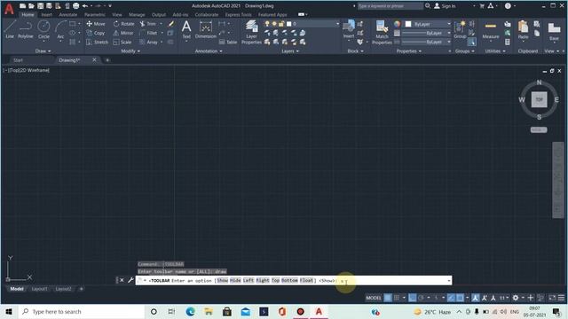The height and width of the screenshot is (319, 568).
Task: Switch to the Parametric ribbon tab
Action: tap(95, 15)
